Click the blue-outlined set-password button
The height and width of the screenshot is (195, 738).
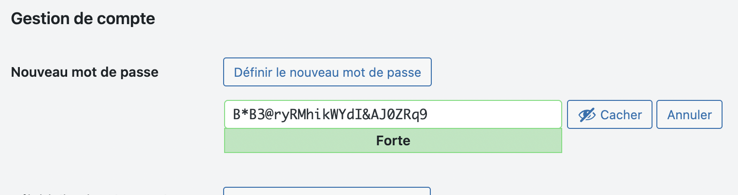(327, 72)
